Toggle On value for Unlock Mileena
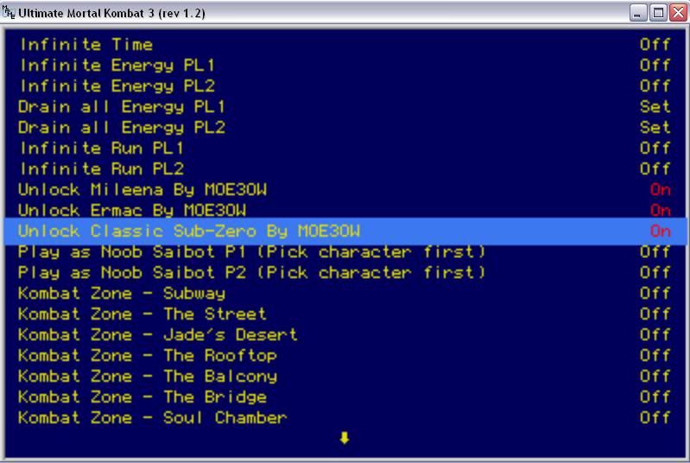This screenshot has height=463, width=690. click(661, 190)
